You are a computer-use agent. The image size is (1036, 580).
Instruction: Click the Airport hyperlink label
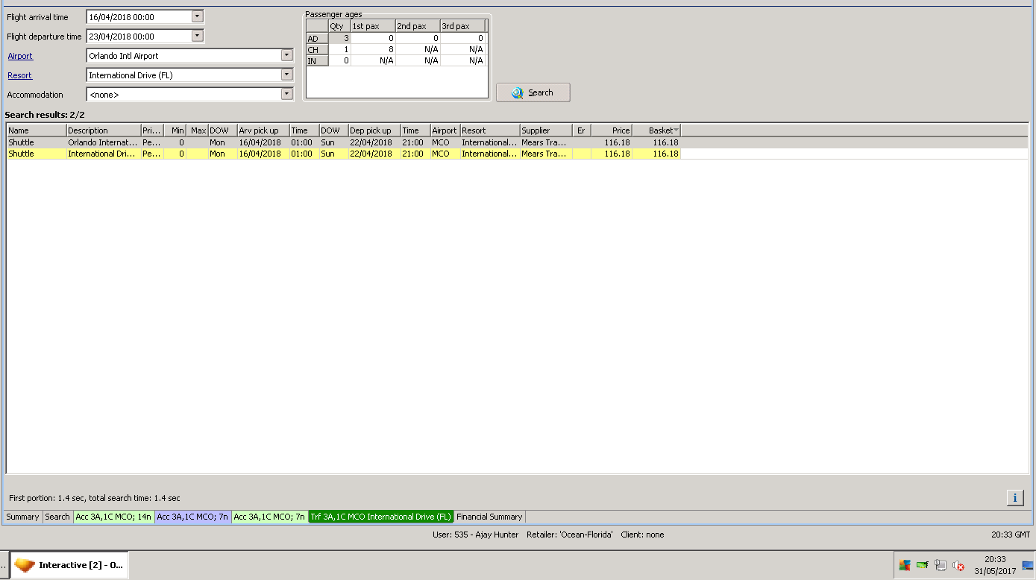click(20, 56)
